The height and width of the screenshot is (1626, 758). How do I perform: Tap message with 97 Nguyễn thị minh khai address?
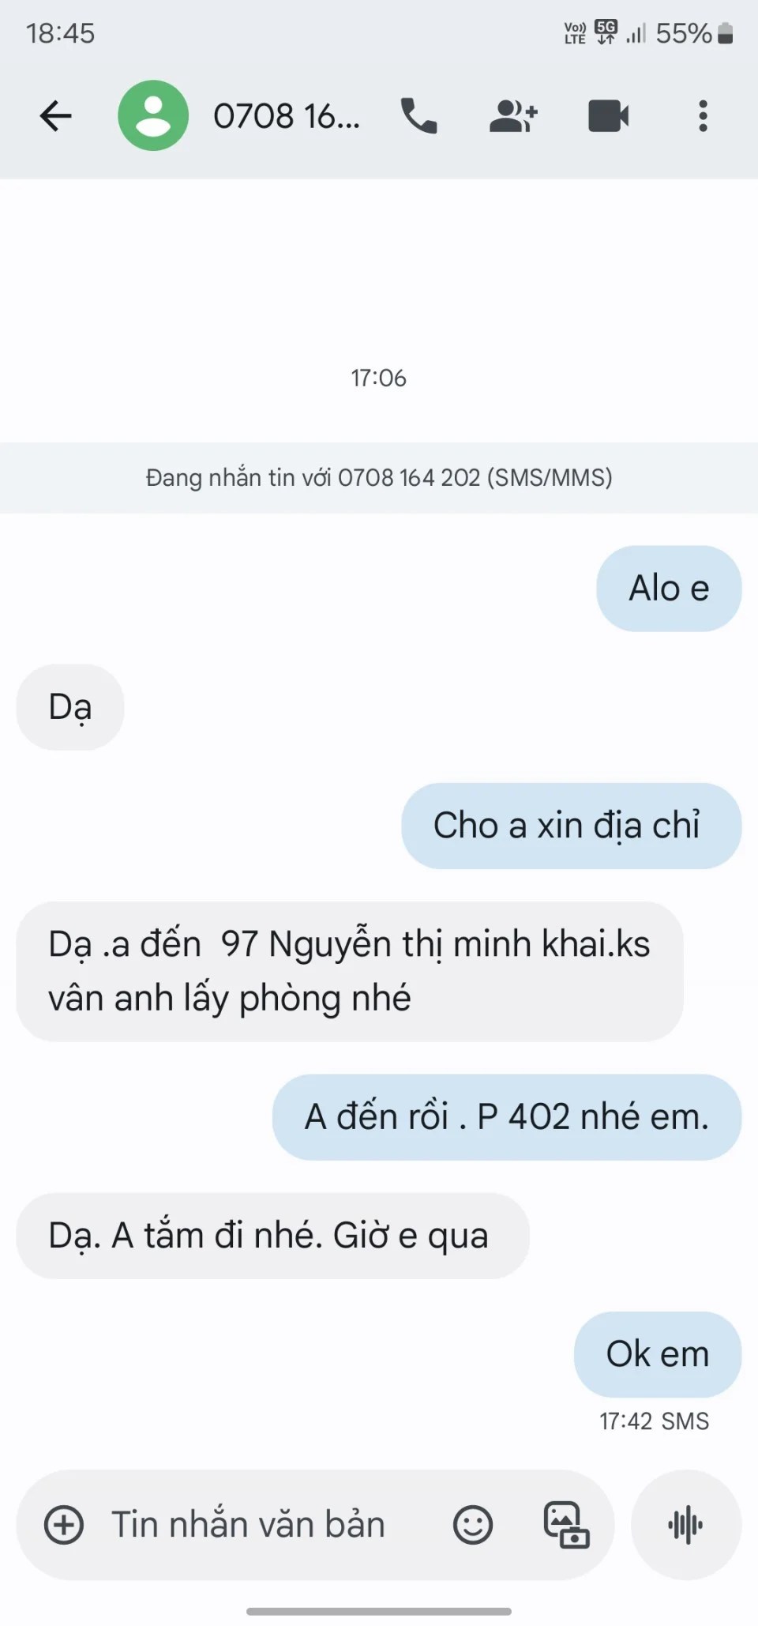pyautogui.click(x=349, y=971)
